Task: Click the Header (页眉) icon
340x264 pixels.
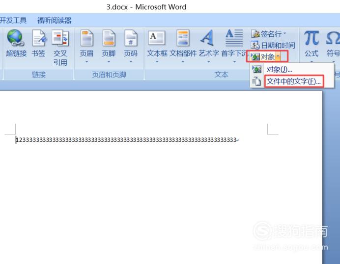Action: (x=87, y=38)
